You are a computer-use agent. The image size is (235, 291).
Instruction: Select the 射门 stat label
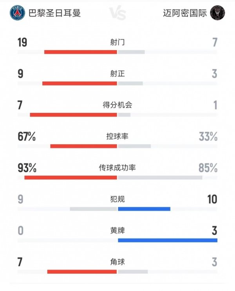pos(117,42)
